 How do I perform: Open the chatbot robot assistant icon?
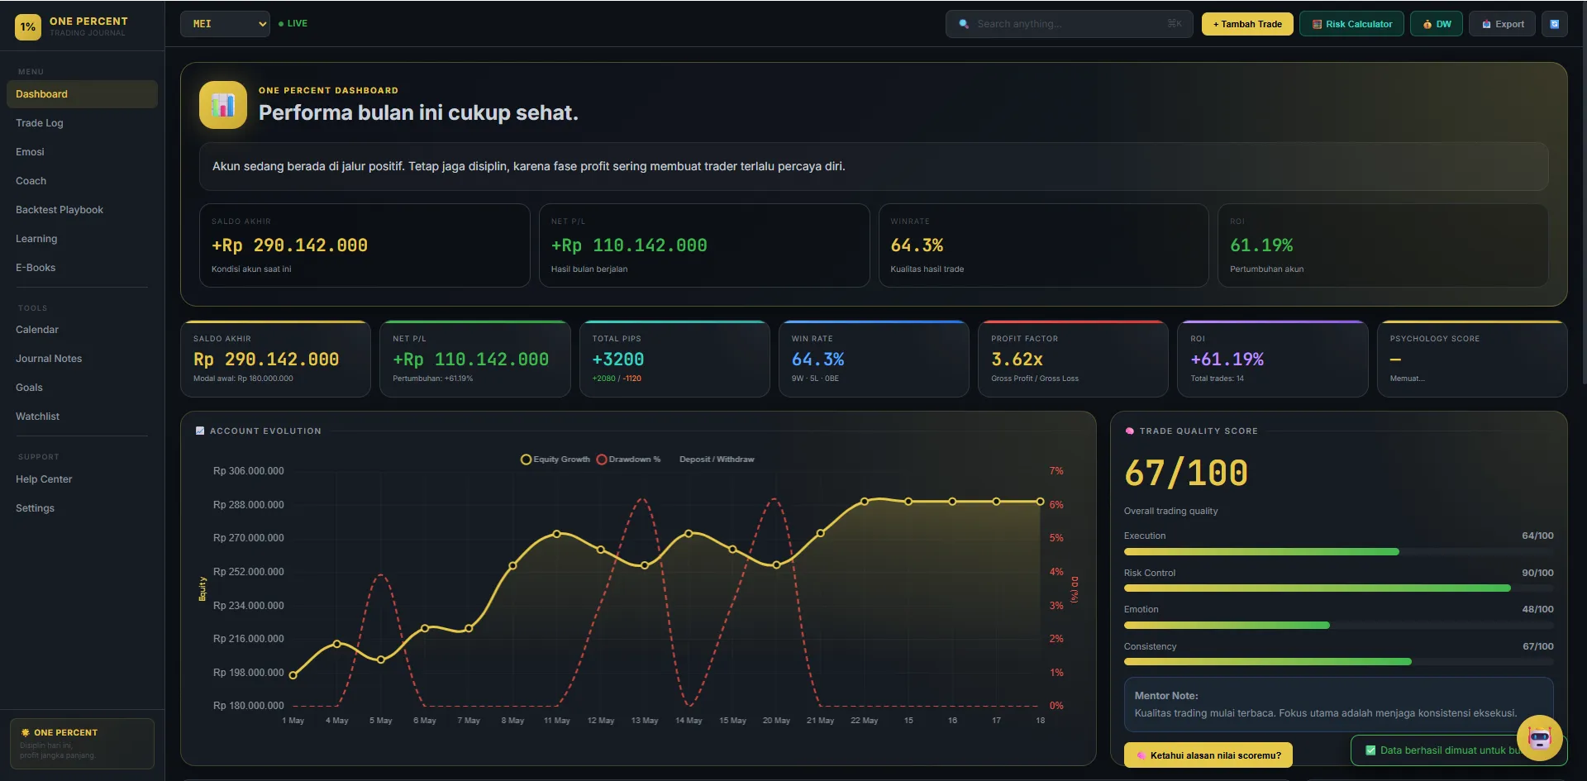point(1539,737)
